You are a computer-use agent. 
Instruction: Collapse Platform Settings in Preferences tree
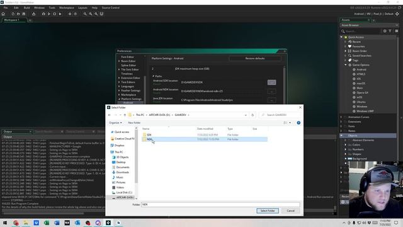(x=119, y=99)
